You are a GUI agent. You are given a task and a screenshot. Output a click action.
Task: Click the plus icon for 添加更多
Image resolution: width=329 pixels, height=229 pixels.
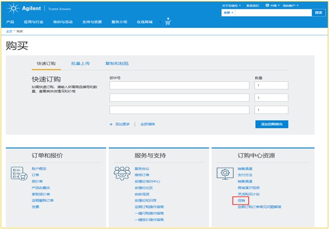(x=111, y=124)
